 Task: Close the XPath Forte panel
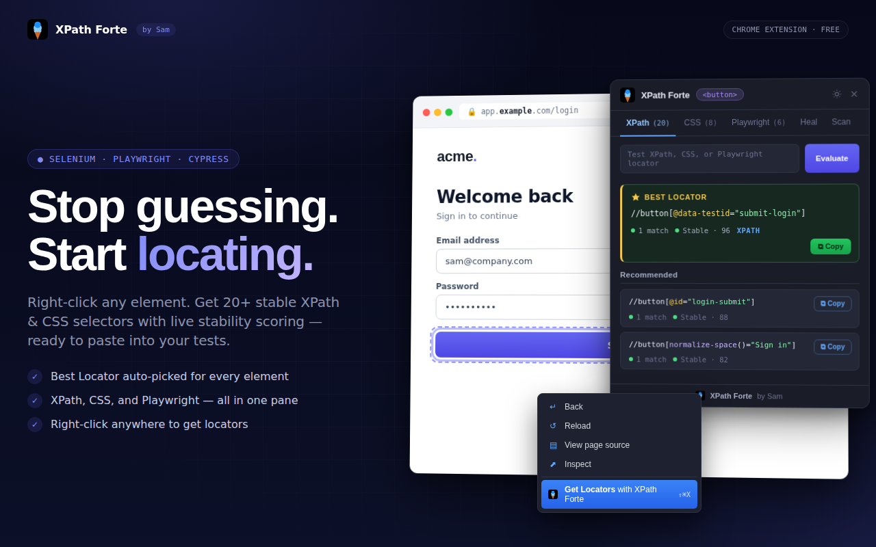(854, 94)
